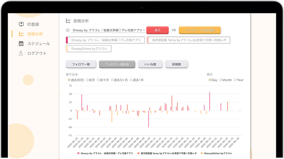
Task: Switch to いいね数 metric
Action: pos(150,64)
